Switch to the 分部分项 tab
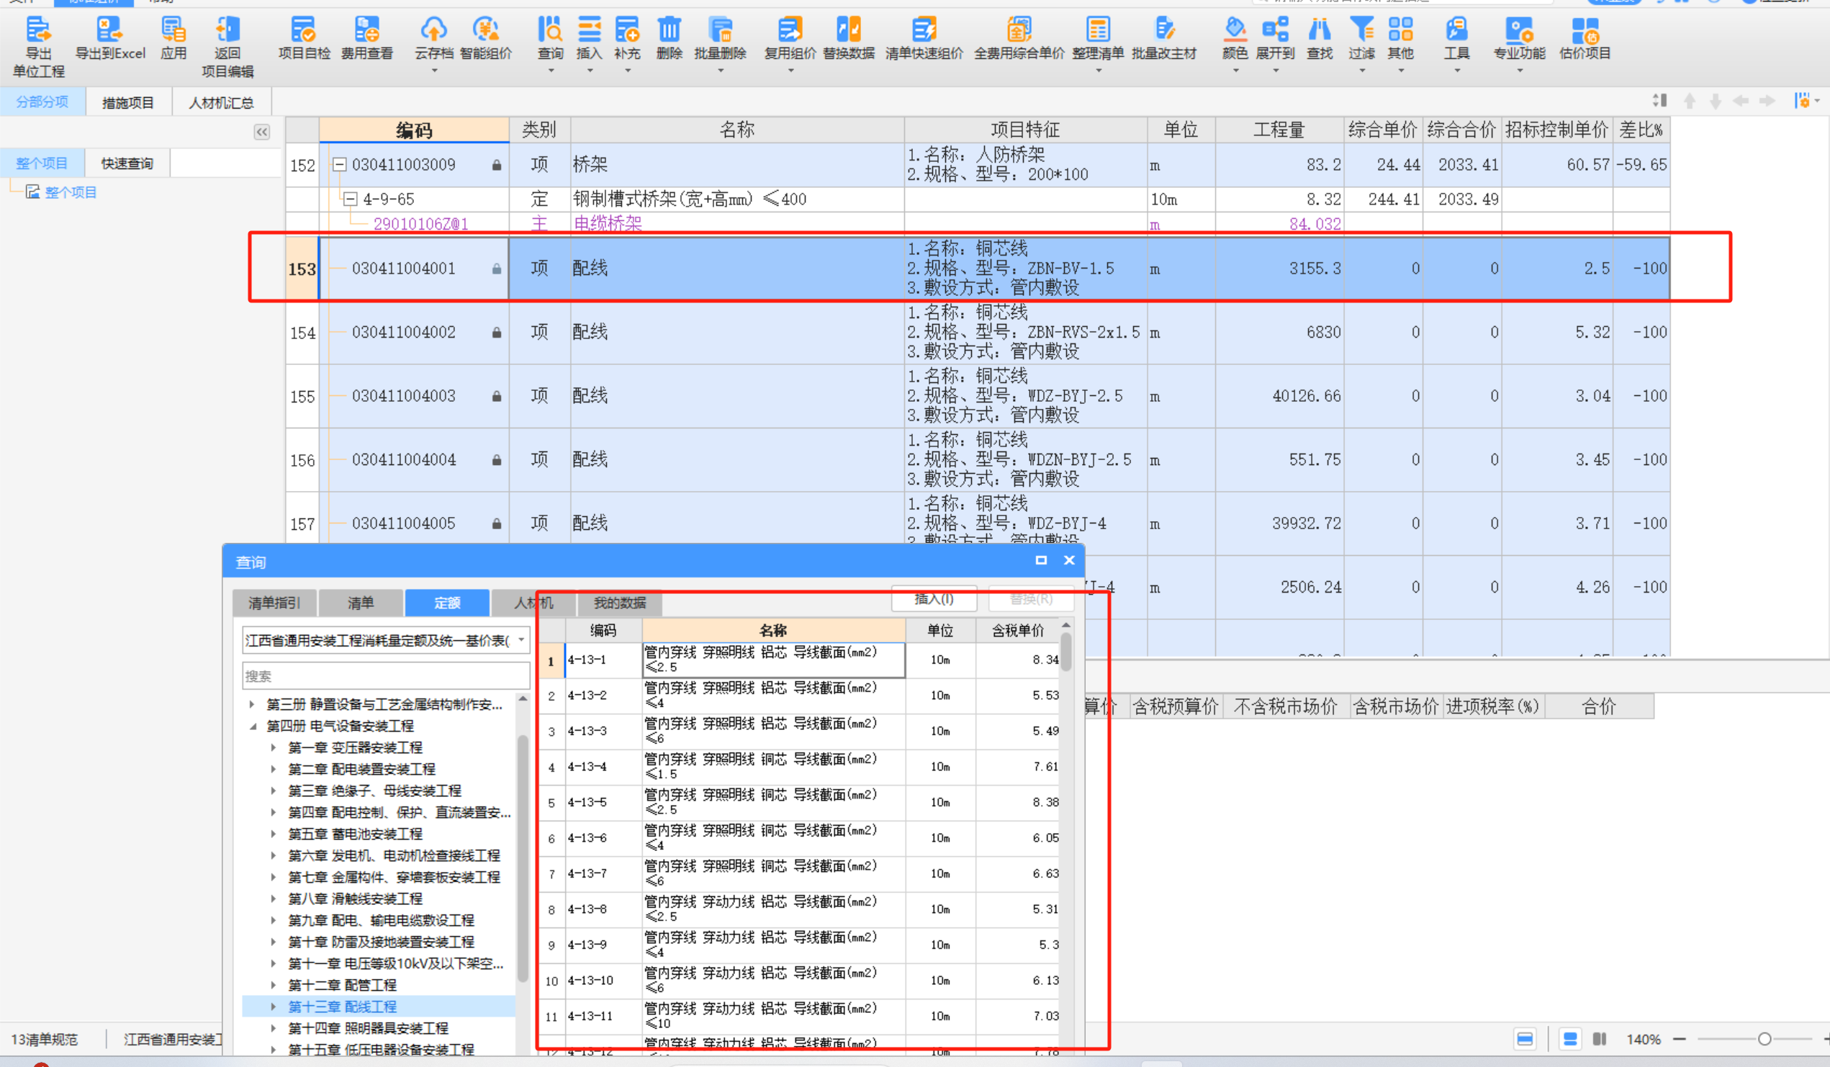Image resolution: width=1830 pixels, height=1067 pixels. [x=42, y=102]
